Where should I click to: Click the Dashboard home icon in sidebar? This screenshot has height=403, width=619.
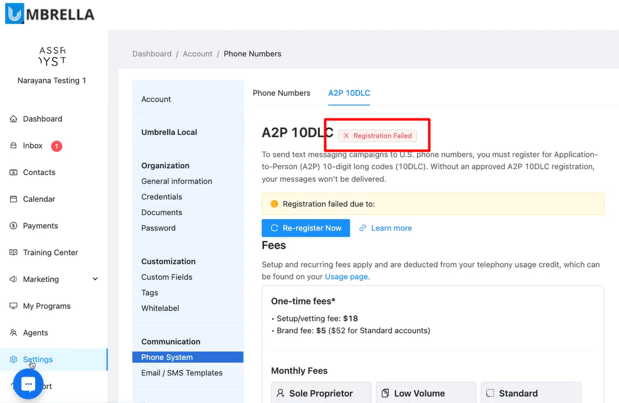[x=14, y=119]
